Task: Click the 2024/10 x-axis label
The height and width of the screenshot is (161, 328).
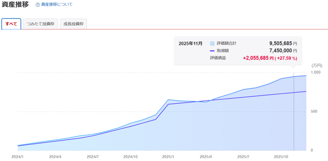Action: tap(131, 157)
